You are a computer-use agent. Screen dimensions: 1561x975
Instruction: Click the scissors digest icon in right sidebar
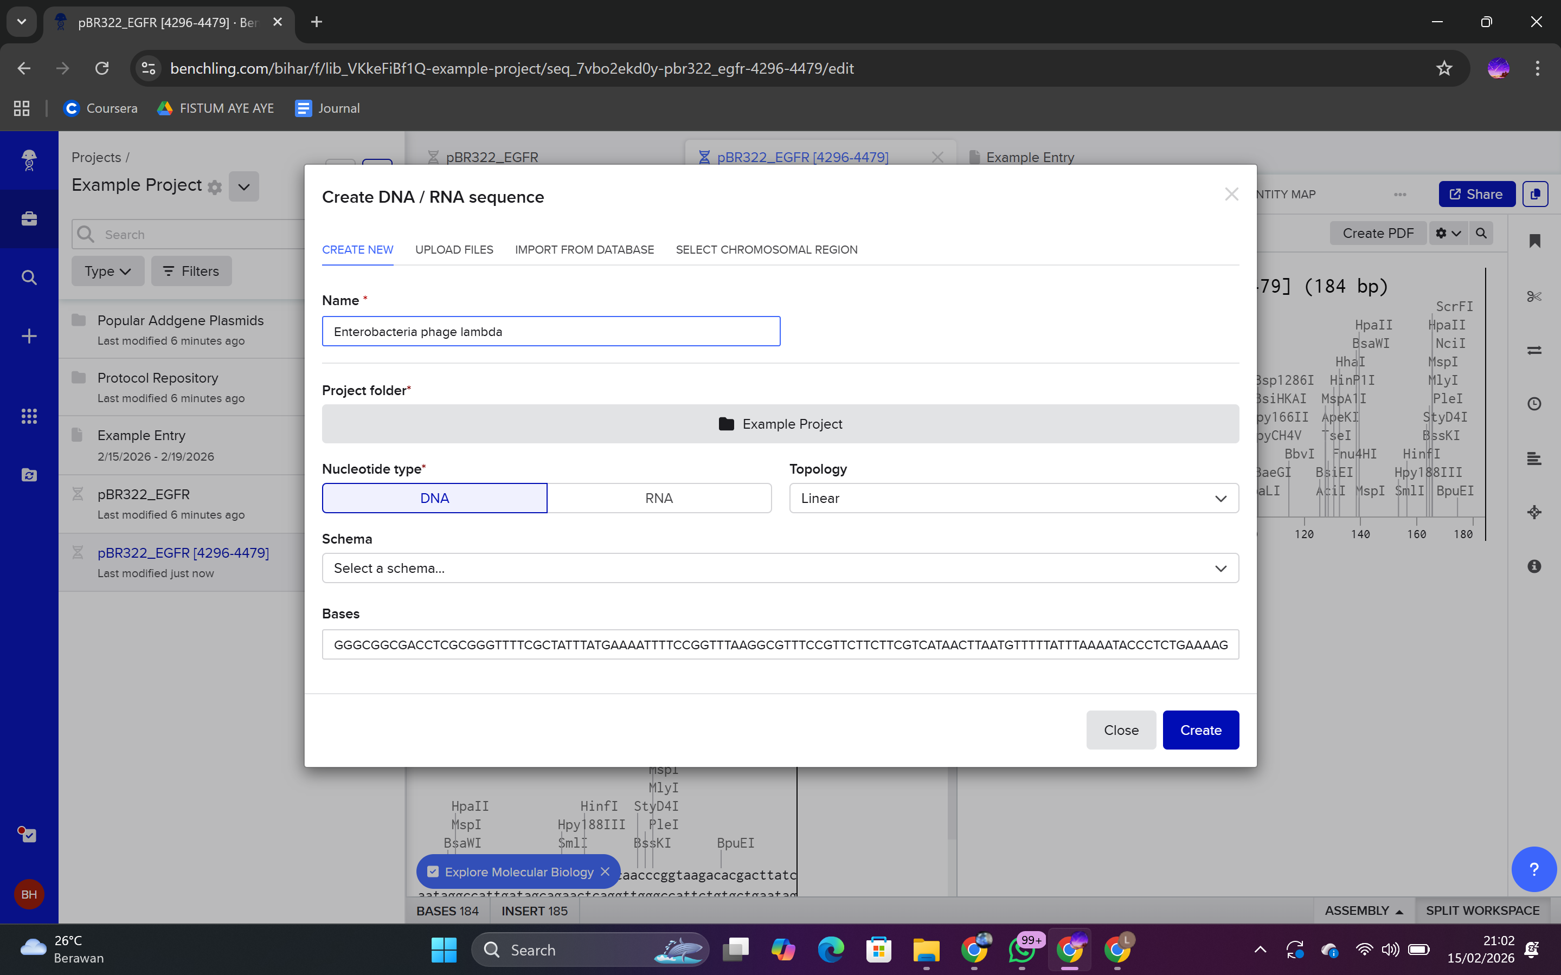pyautogui.click(x=1534, y=296)
